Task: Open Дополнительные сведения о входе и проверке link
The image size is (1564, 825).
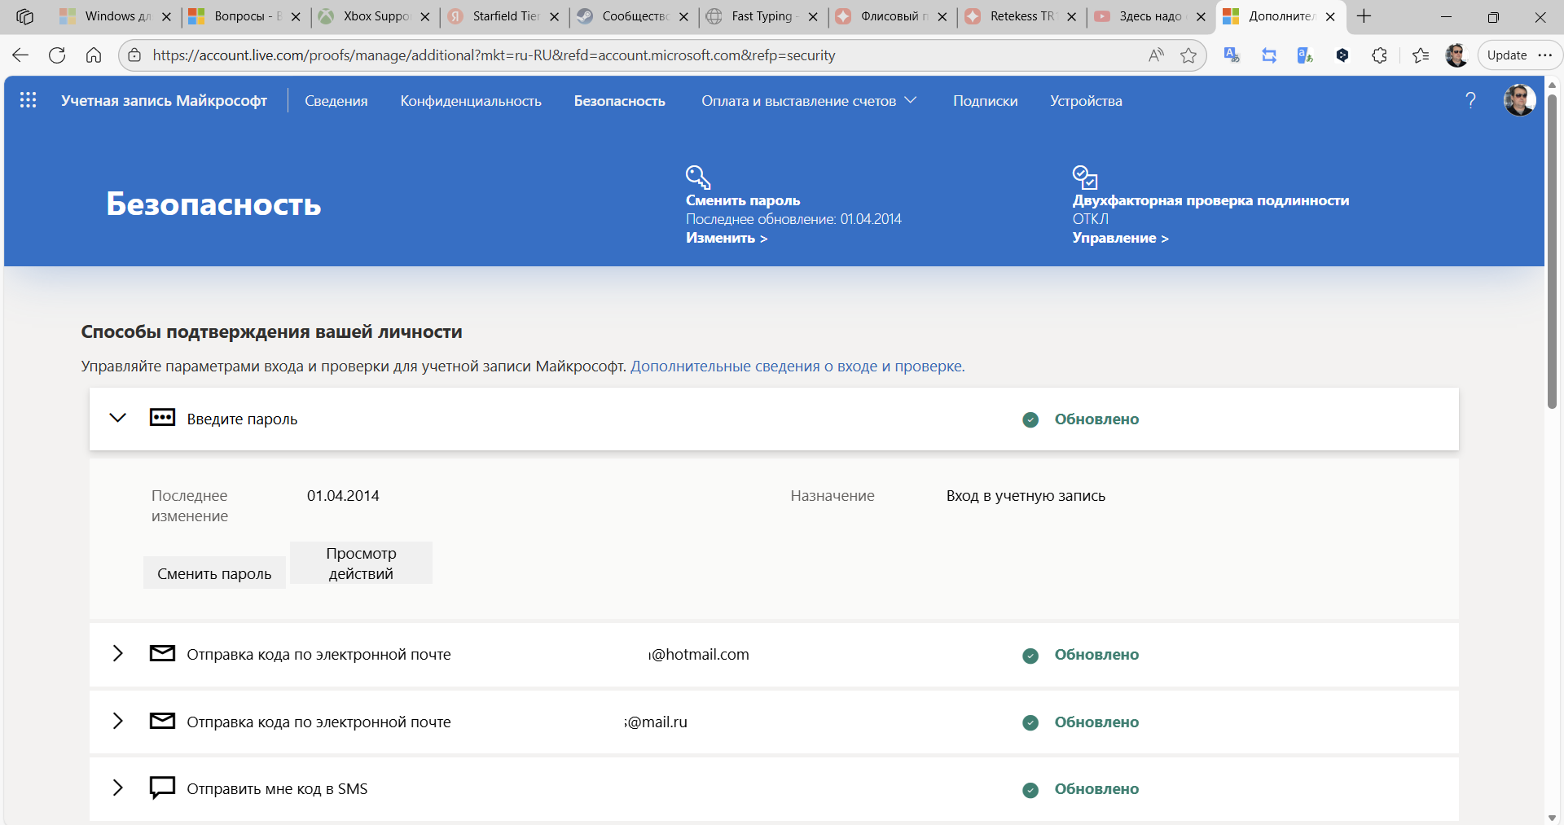Action: click(797, 366)
